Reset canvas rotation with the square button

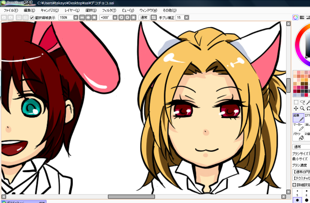pos(134,18)
